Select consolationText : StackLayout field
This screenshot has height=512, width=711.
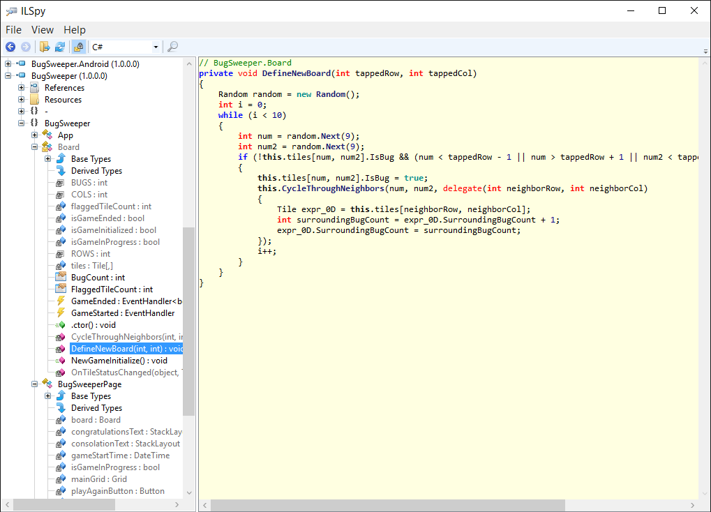[126, 444]
